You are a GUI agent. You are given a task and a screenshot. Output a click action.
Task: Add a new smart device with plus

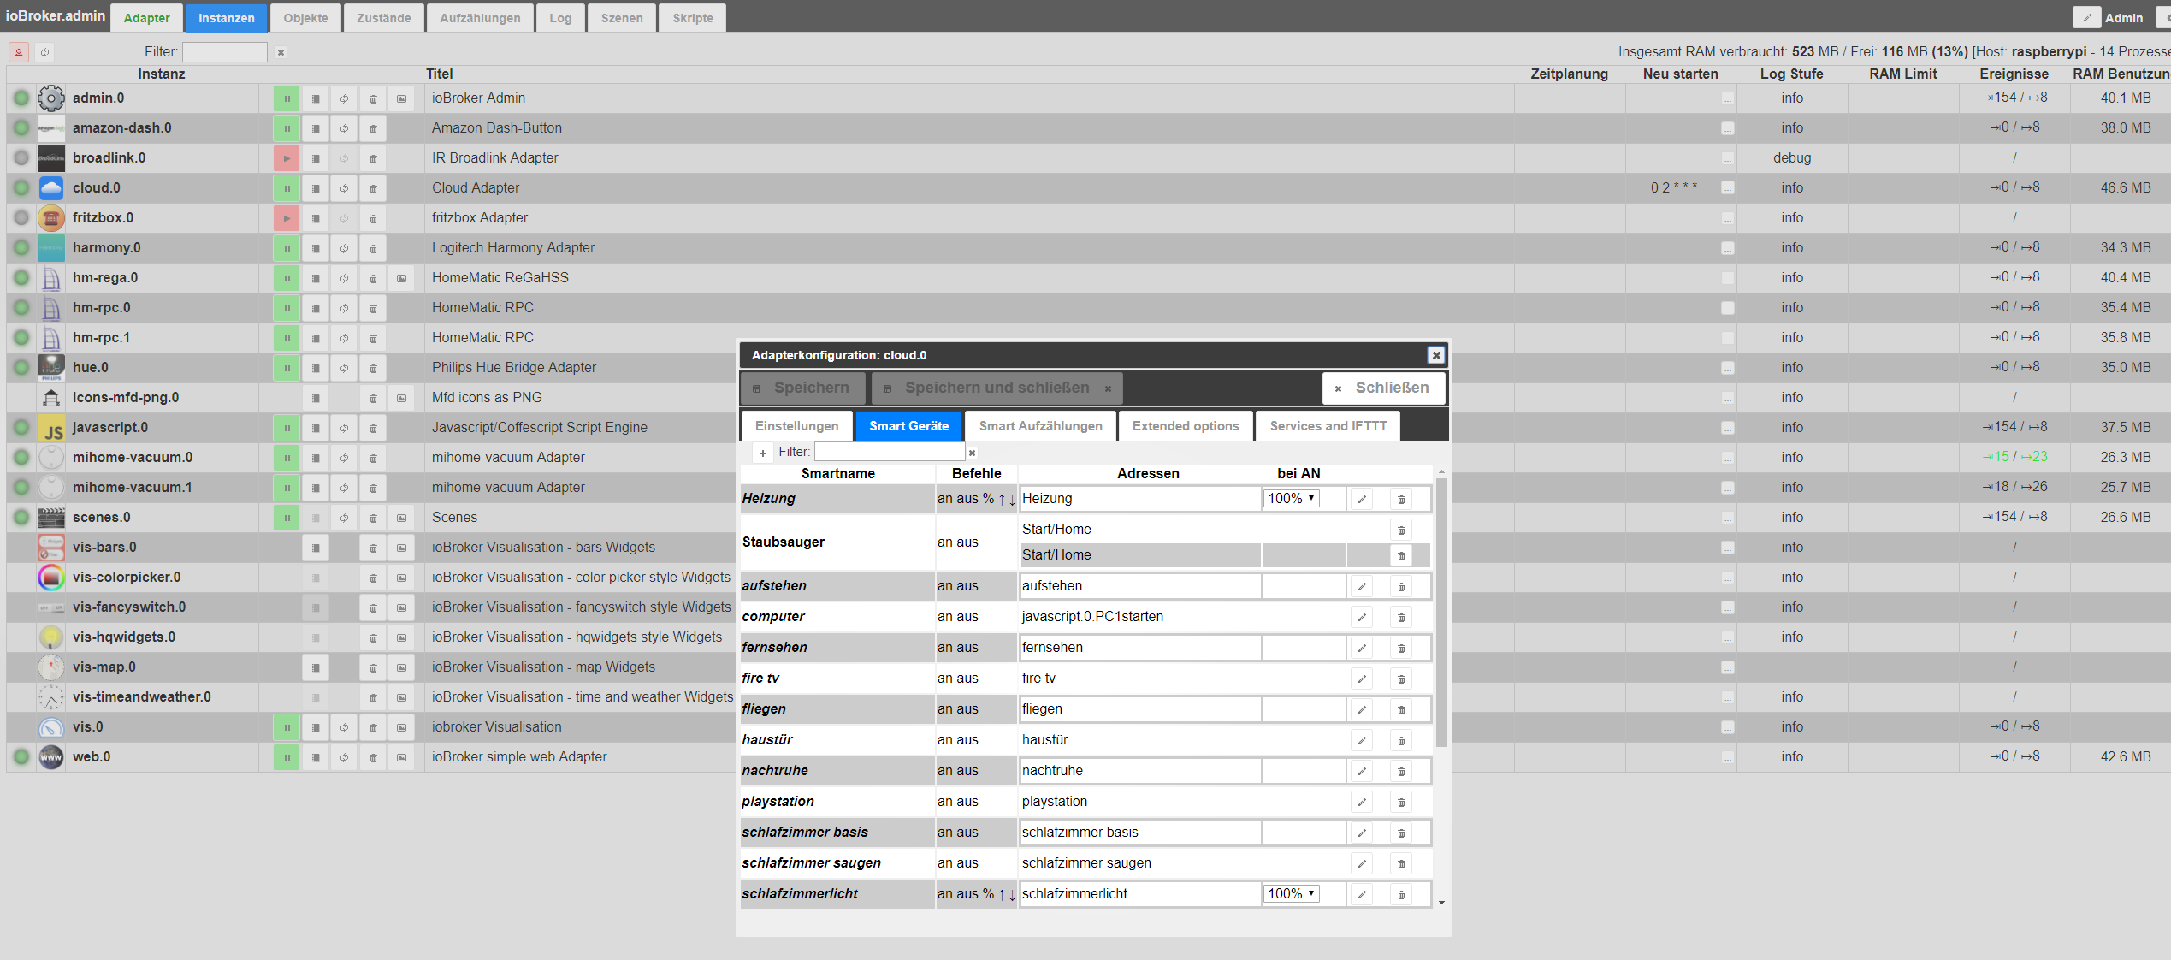pyautogui.click(x=762, y=453)
